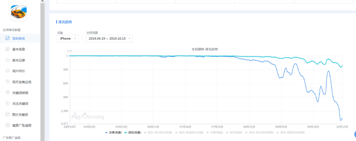Screen dimensions: 356x141
Task: Click the 09月05日 x-axis label
Action: point(282,127)
